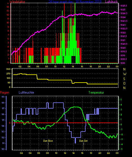This screenshot has height=157, width=132.
Task: Click Windstärke axis value 12
Action: (x=8, y=15)
